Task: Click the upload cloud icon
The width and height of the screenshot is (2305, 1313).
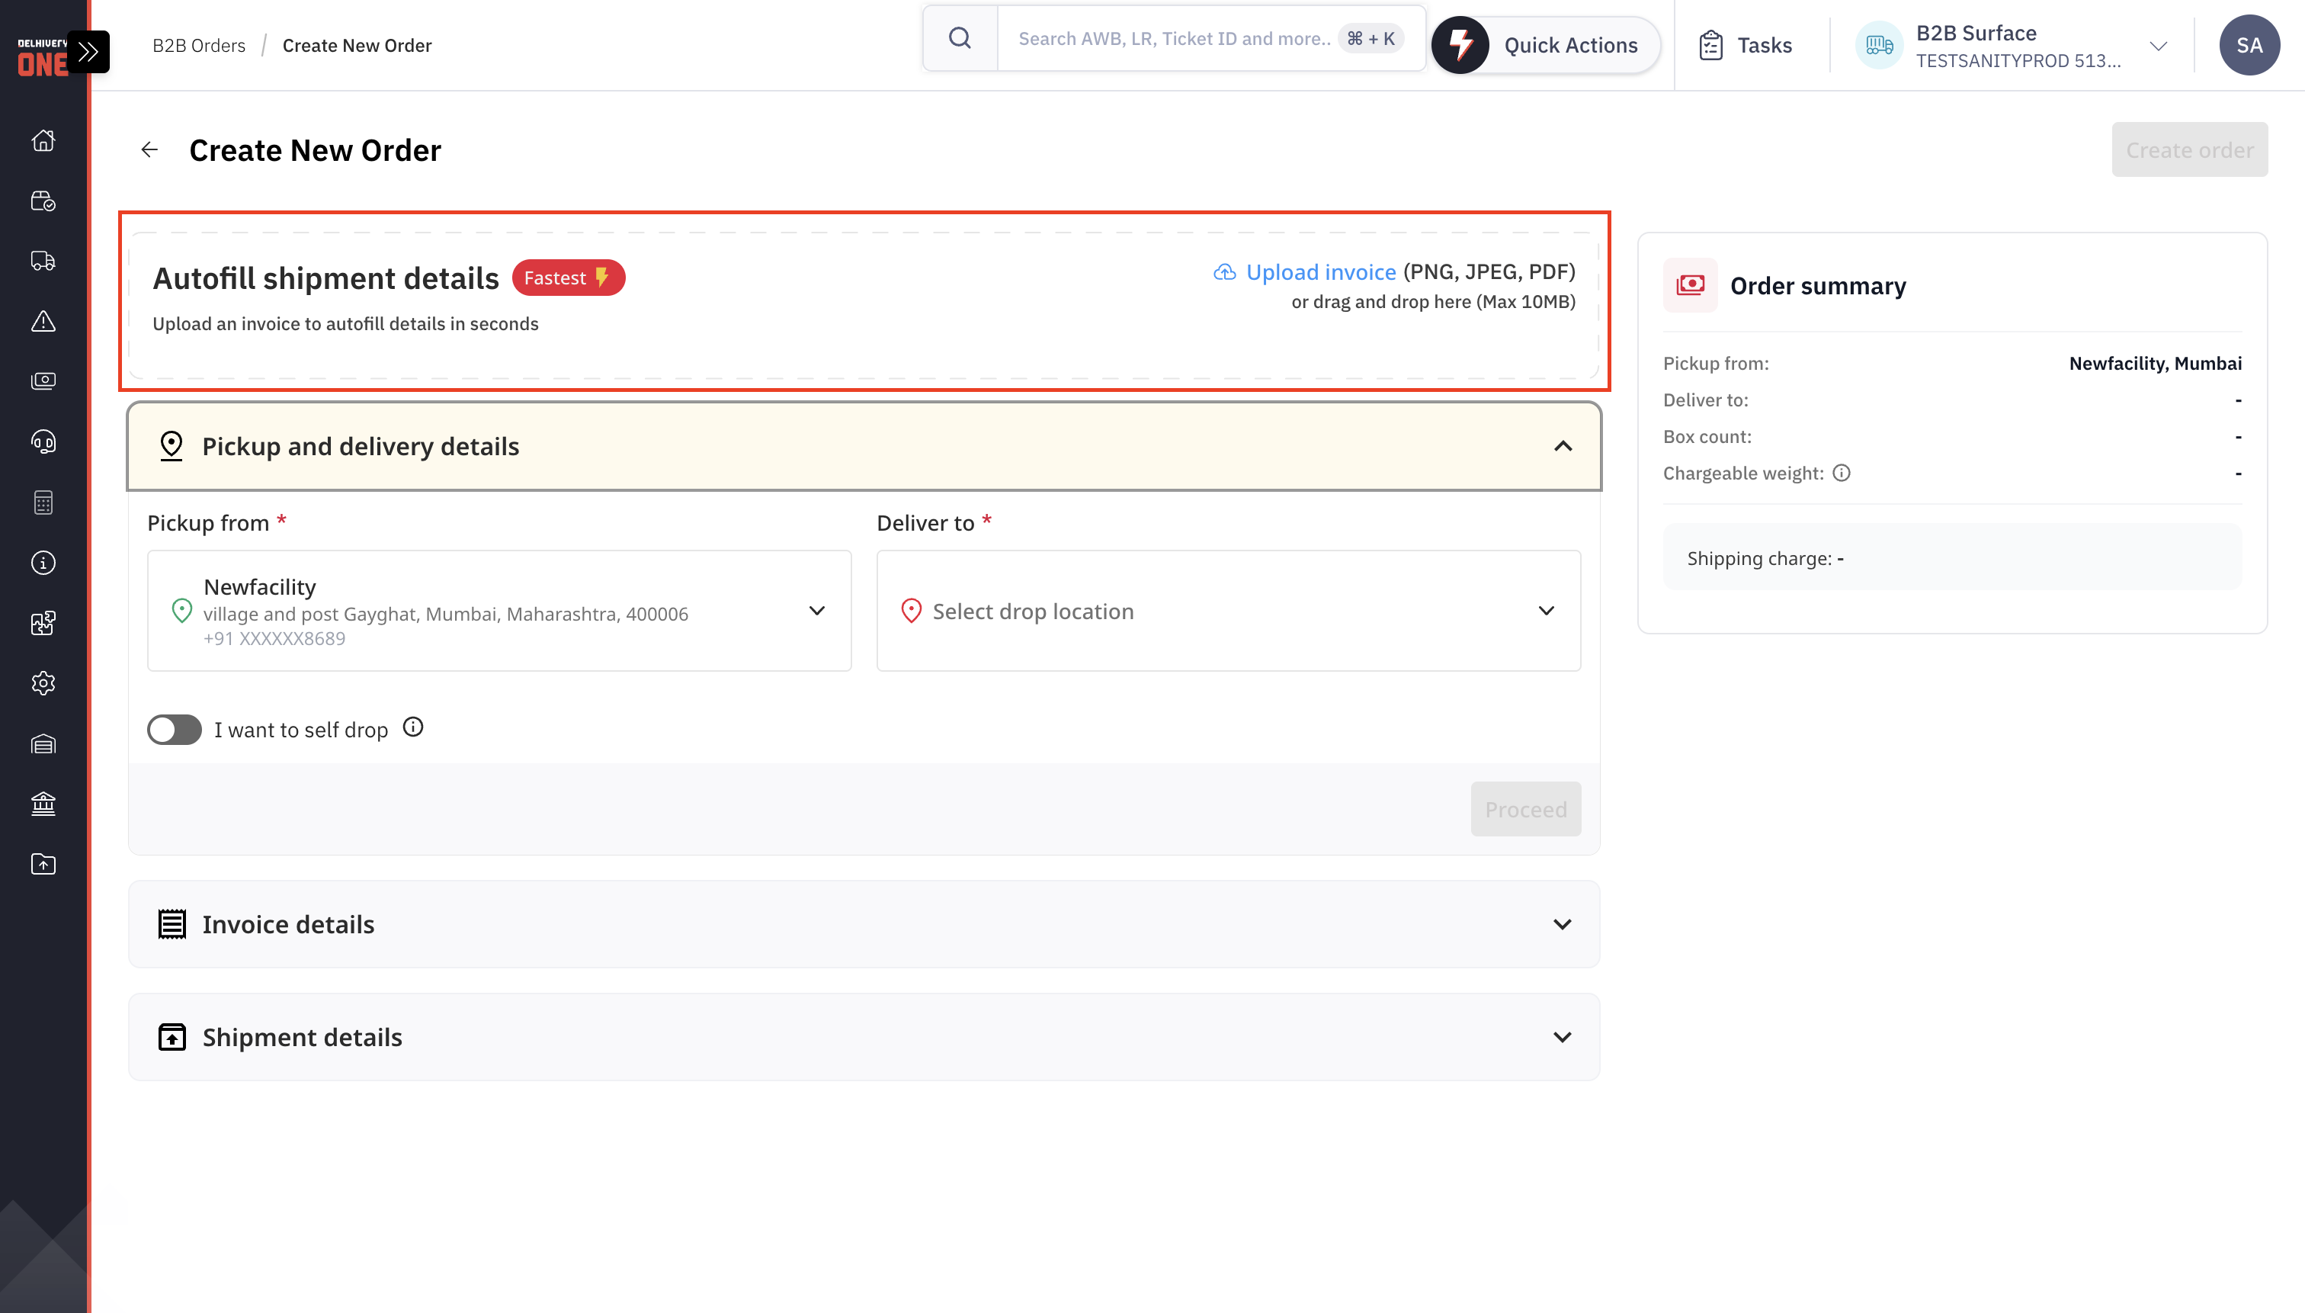Action: point(1224,271)
